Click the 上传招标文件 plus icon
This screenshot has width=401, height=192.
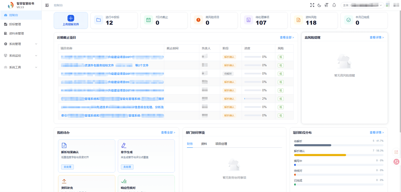click(x=71, y=18)
